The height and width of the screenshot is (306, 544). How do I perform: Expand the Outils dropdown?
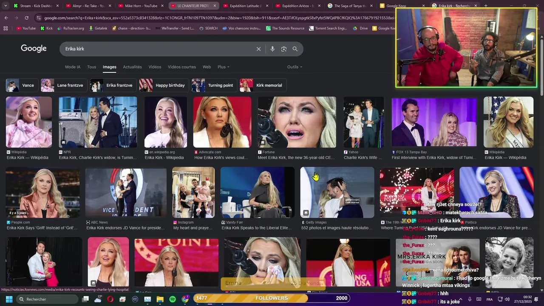click(x=295, y=67)
